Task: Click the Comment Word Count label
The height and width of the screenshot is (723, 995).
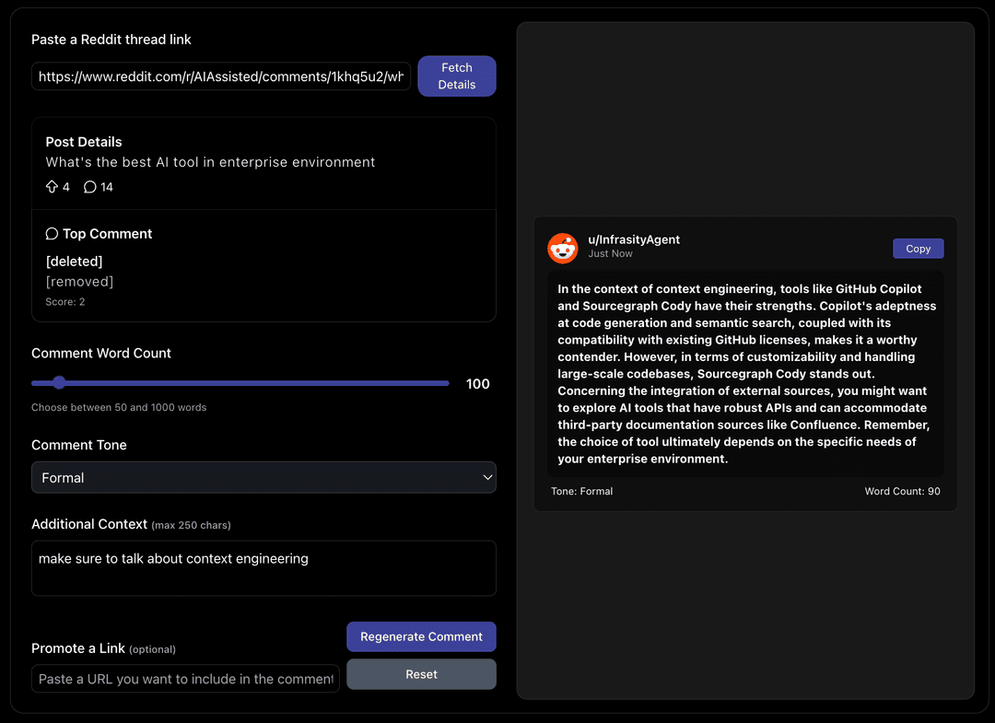Action: coord(101,354)
